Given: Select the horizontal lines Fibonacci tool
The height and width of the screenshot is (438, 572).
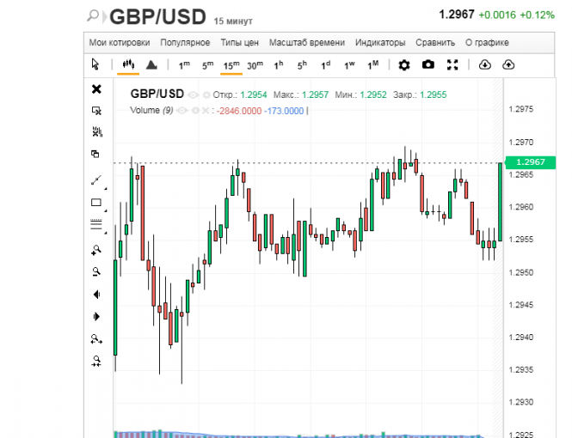Looking at the screenshot, I should tap(96, 224).
